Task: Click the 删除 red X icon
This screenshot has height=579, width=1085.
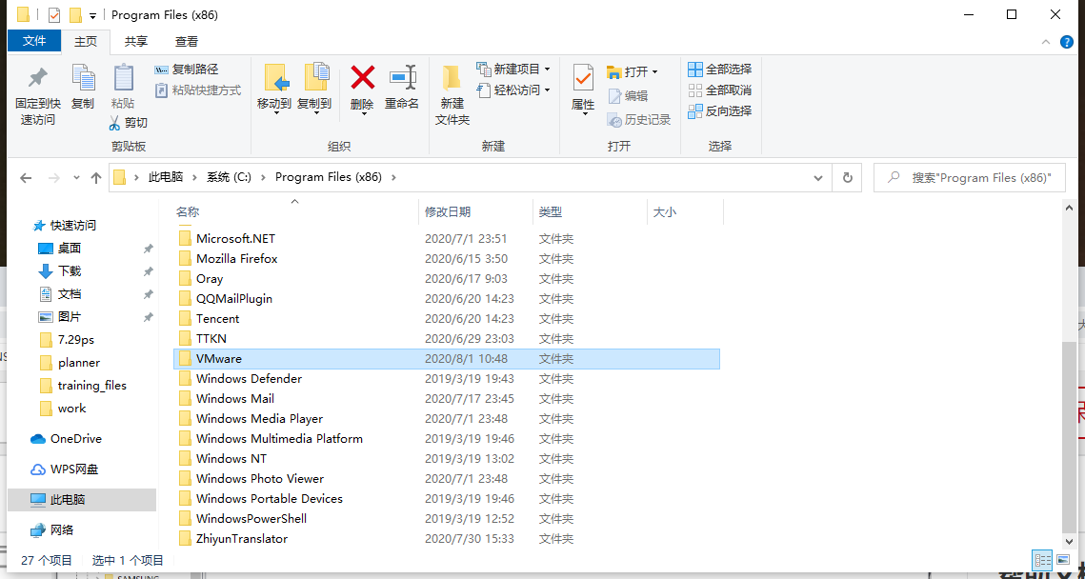Action: point(363,77)
